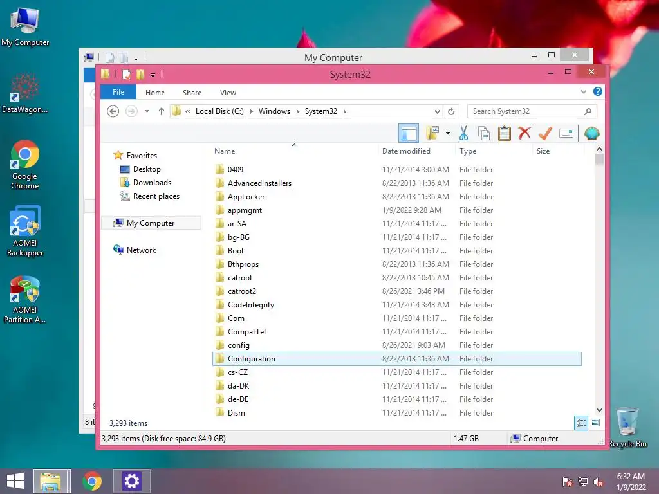Viewport: 659px width, 494px height.
Task: Click New folder icon in System32 title bar
Action: [140, 75]
